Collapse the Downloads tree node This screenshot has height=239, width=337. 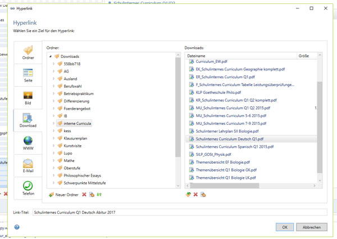point(50,57)
